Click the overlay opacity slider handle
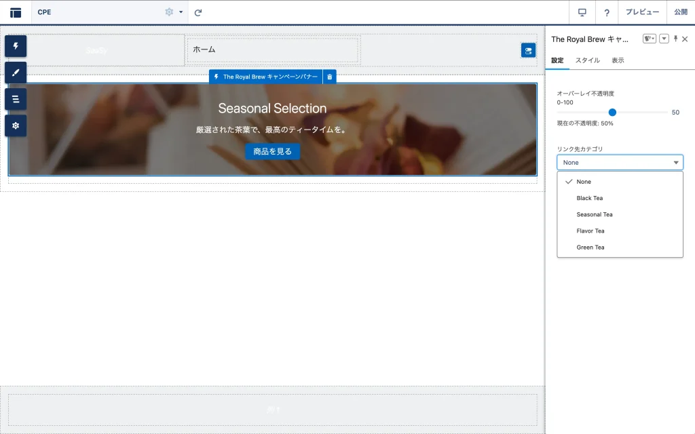The image size is (695, 434). tap(612, 113)
